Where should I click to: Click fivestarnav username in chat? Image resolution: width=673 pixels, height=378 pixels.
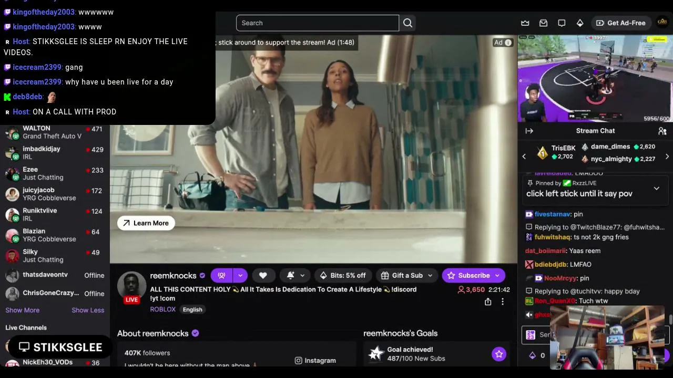coord(553,214)
